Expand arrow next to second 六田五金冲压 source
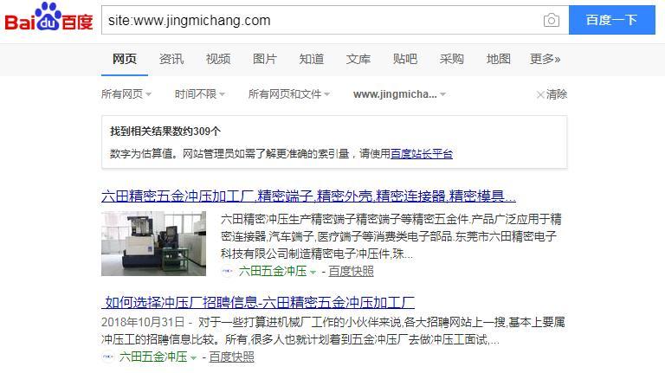The height and width of the screenshot is (373, 665). pyautogui.click(x=193, y=357)
